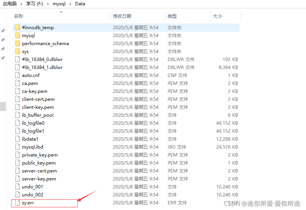Click the sys folder icon

(17, 51)
